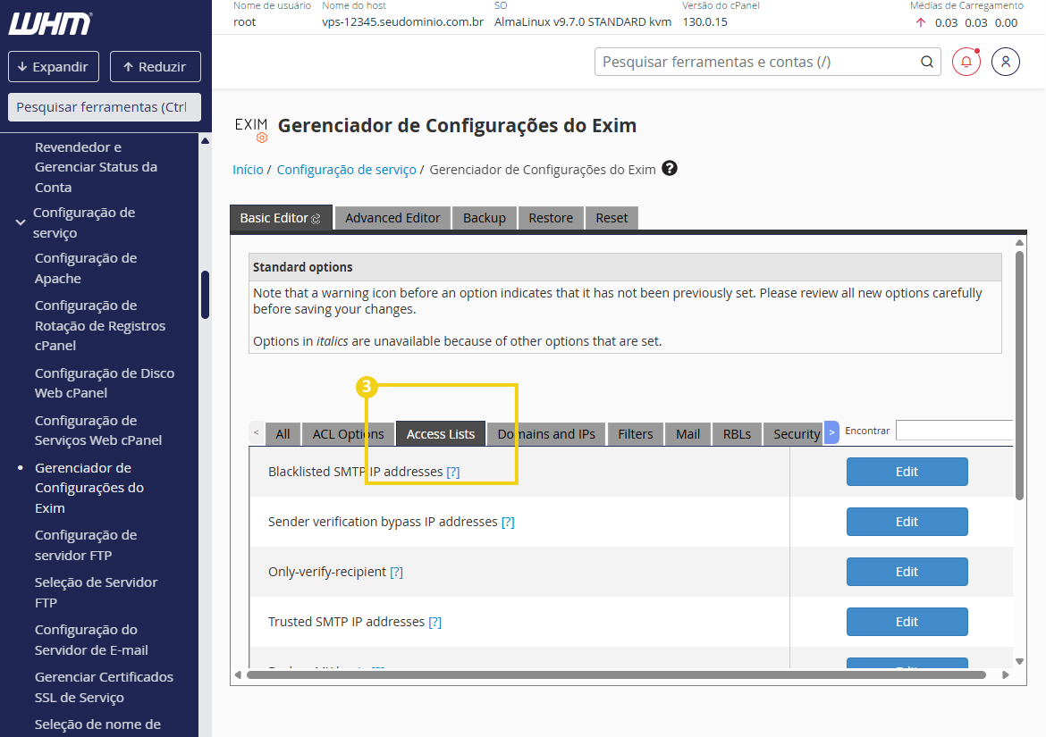Viewport: 1046px width, 737px height.
Task: Select the Domains and IPs tab
Action: (x=546, y=433)
